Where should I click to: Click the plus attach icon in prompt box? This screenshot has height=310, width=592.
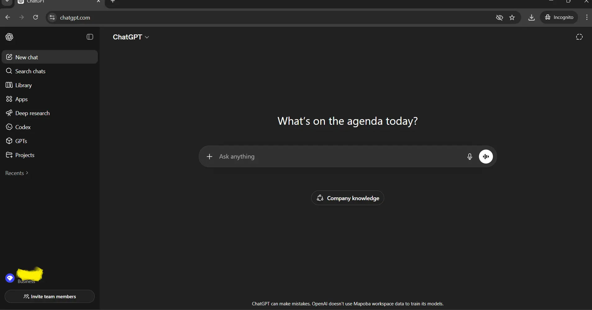tap(209, 156)
